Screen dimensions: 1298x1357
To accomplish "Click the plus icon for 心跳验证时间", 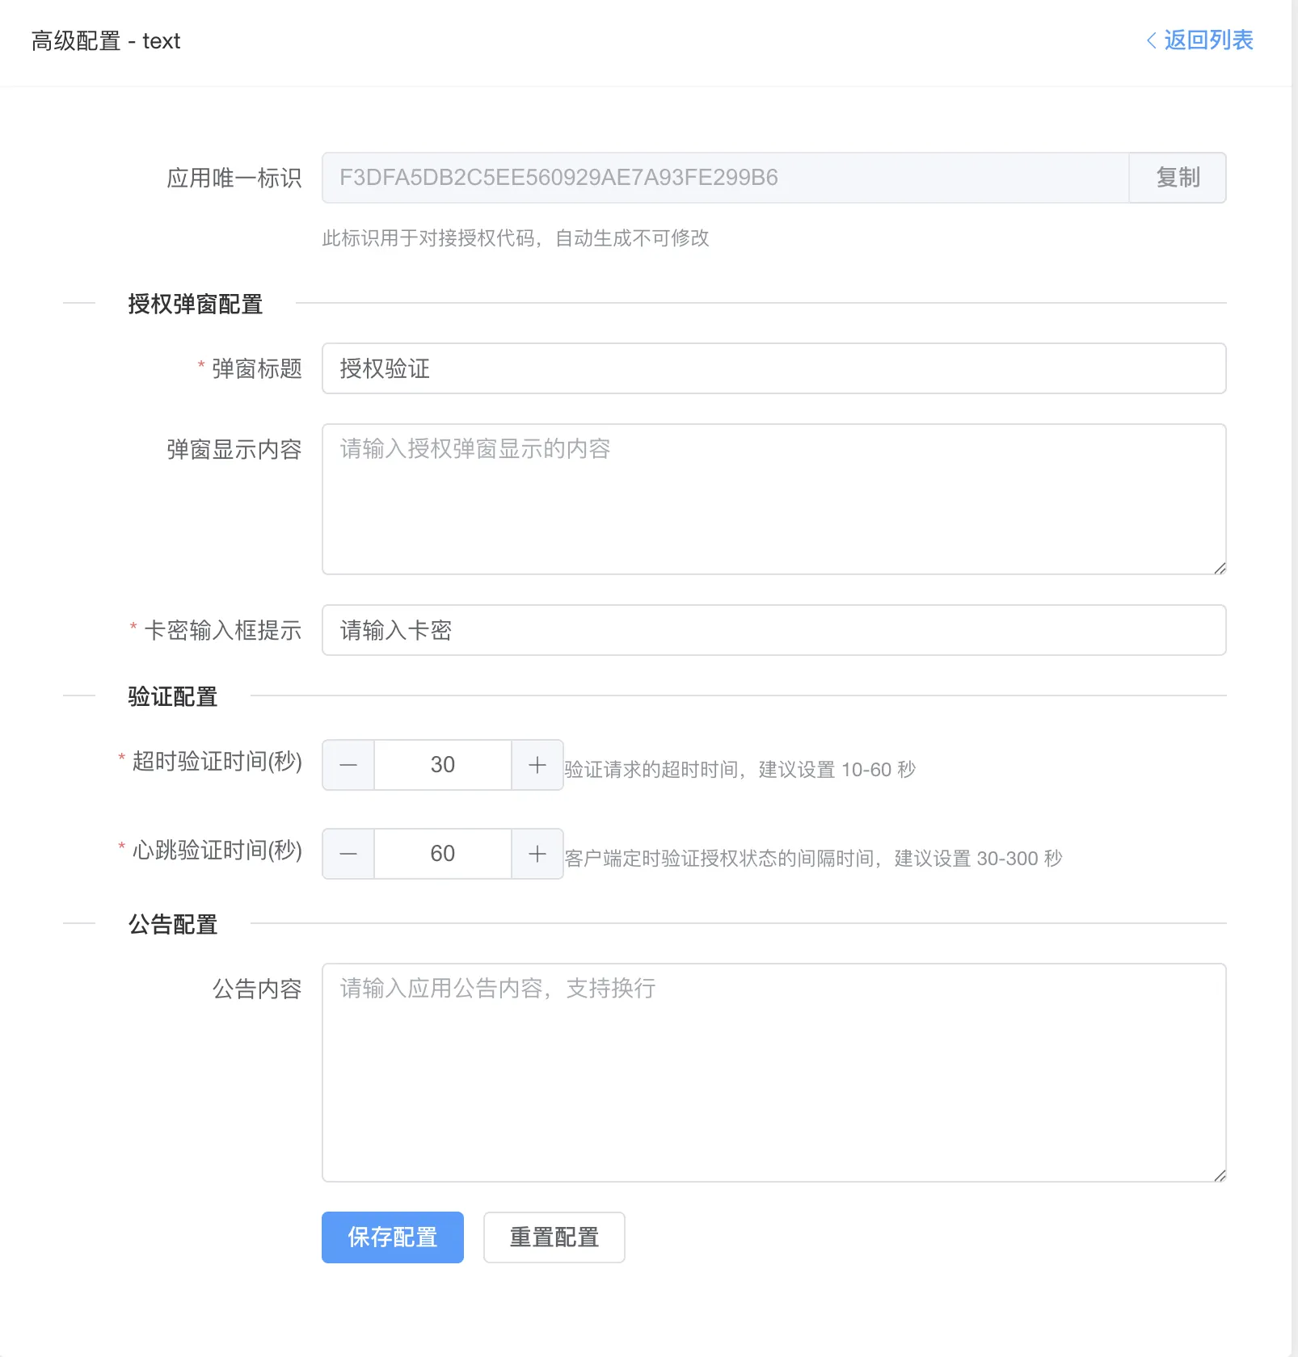I will 537,853.
